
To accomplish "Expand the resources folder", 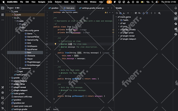I will point(18,68).
